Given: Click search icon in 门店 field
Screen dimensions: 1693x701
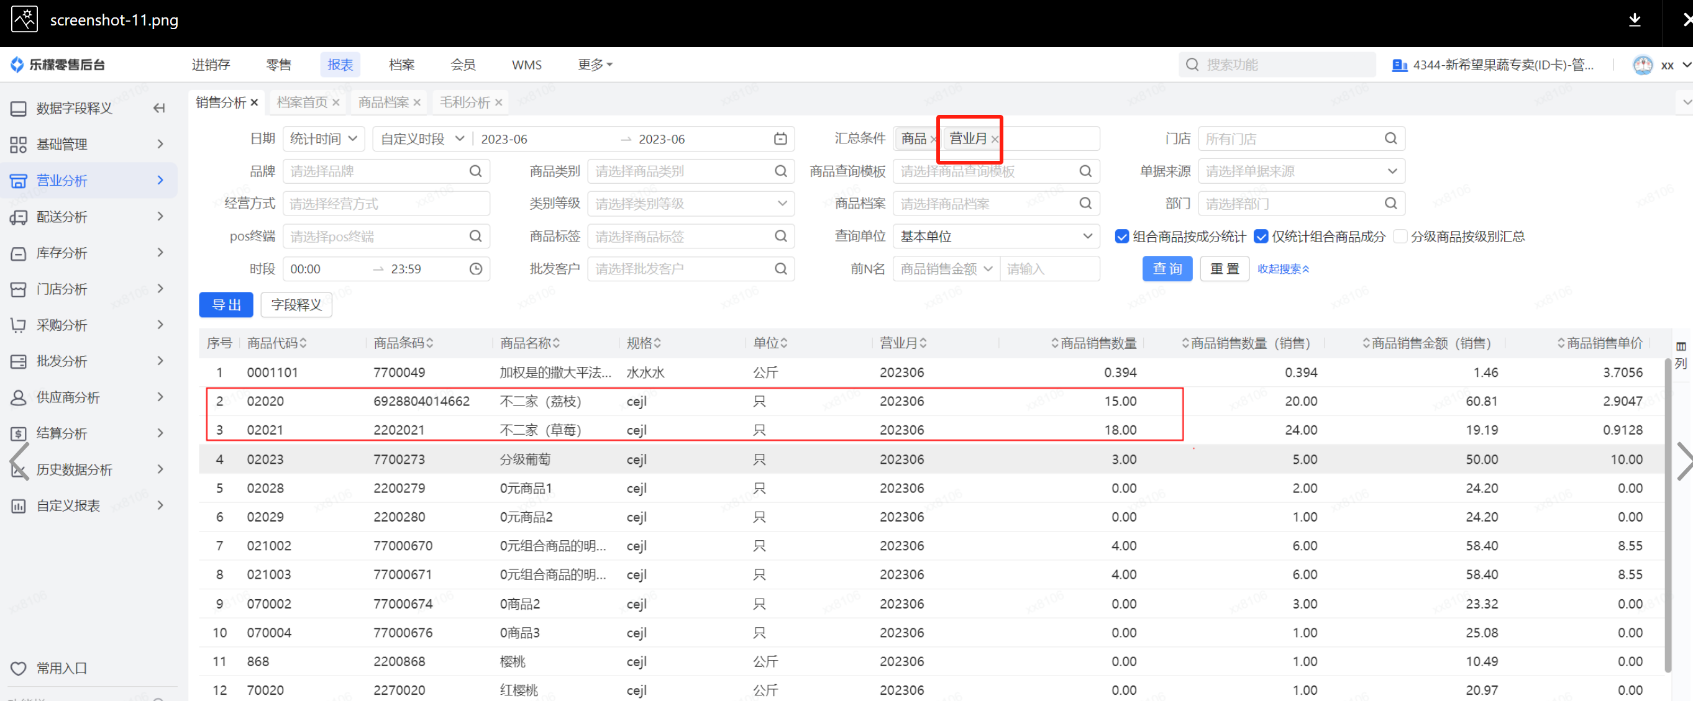Looking at the screenshot, I should pyautogui.click(x=1390, y=138).
